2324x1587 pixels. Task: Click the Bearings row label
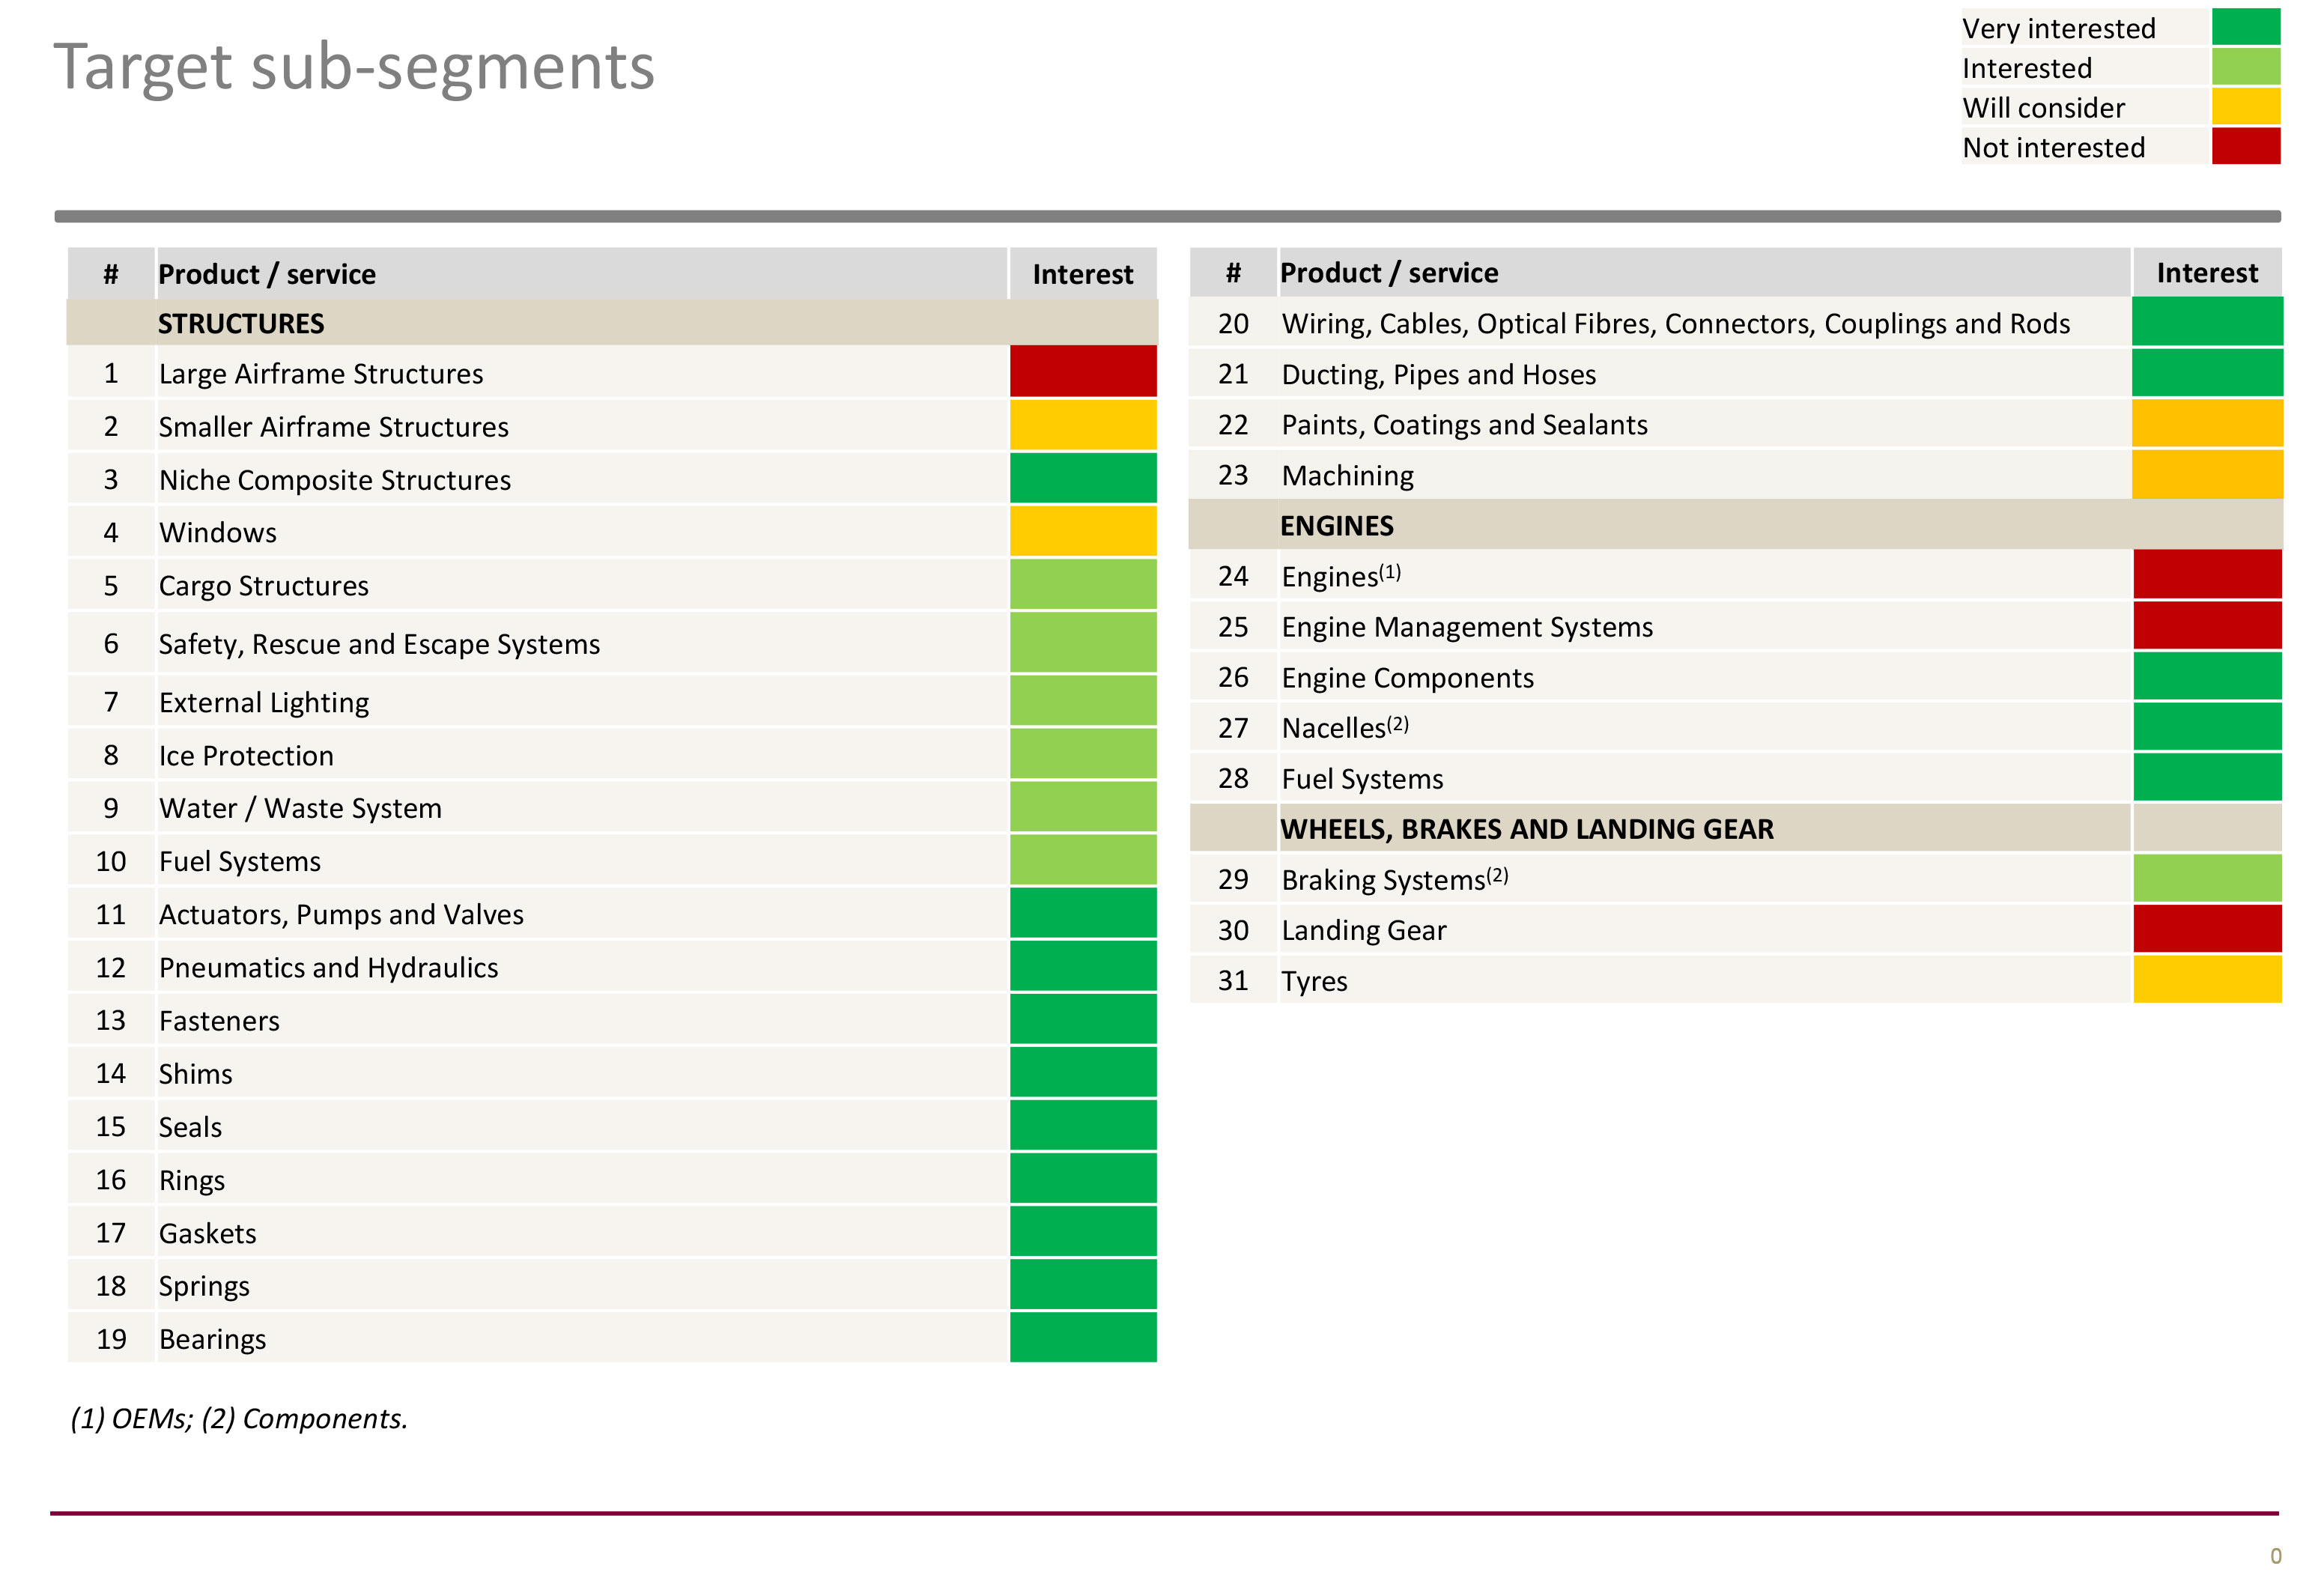[212, 1339]
